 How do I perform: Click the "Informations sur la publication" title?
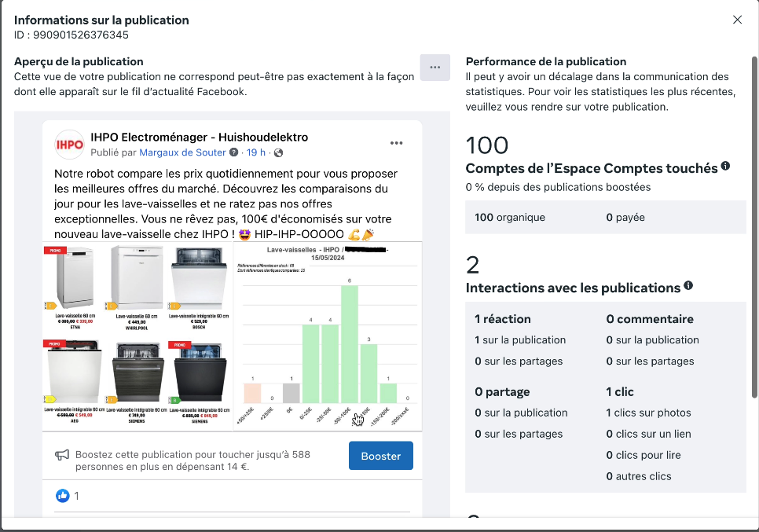(101, 20)
